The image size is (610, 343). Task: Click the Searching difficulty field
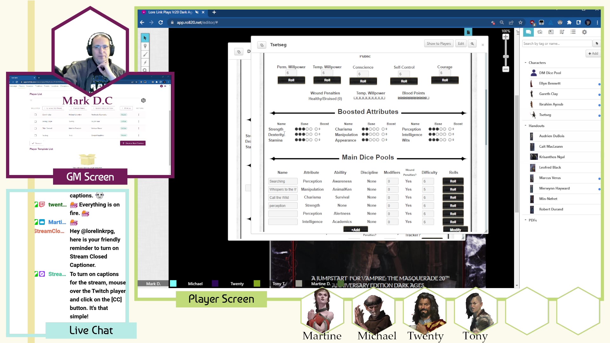click(x=428, y=181)
